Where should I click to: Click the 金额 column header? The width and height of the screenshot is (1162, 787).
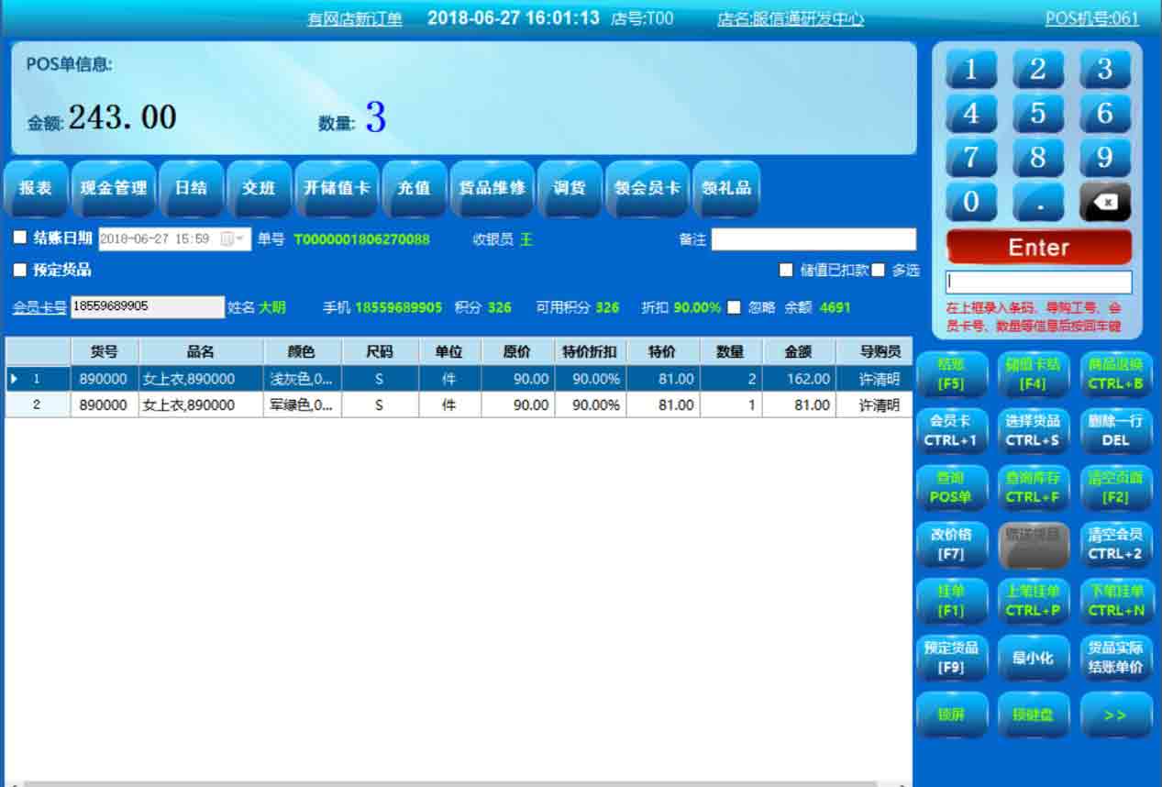798,351
